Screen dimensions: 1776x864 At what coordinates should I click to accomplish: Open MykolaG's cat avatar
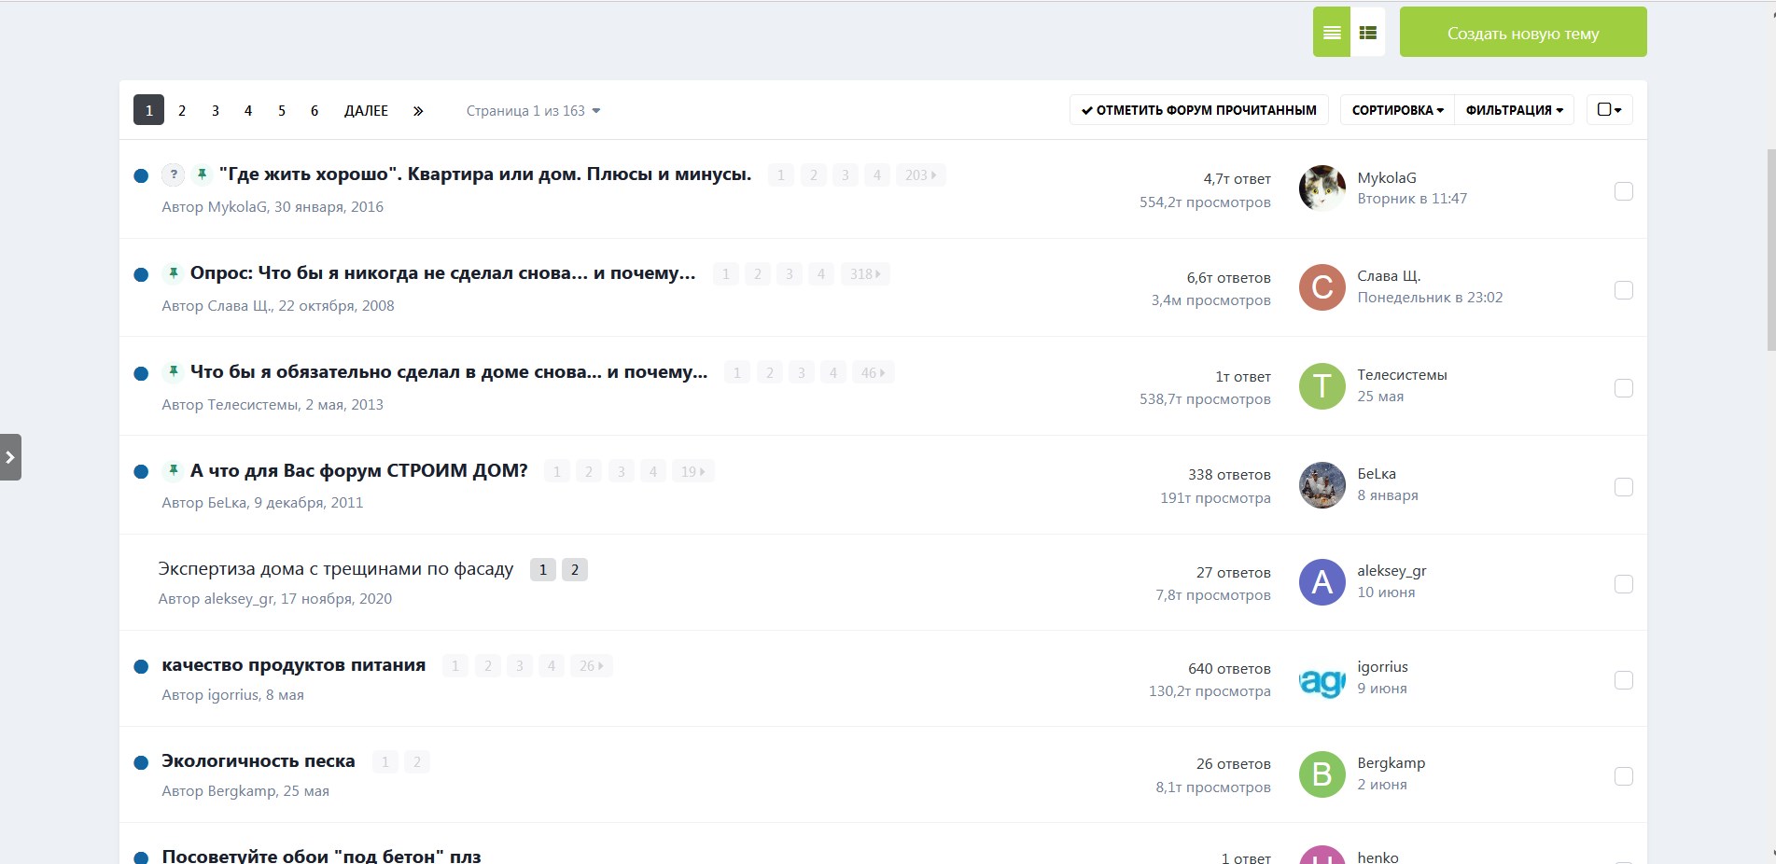pos(1322,188)
